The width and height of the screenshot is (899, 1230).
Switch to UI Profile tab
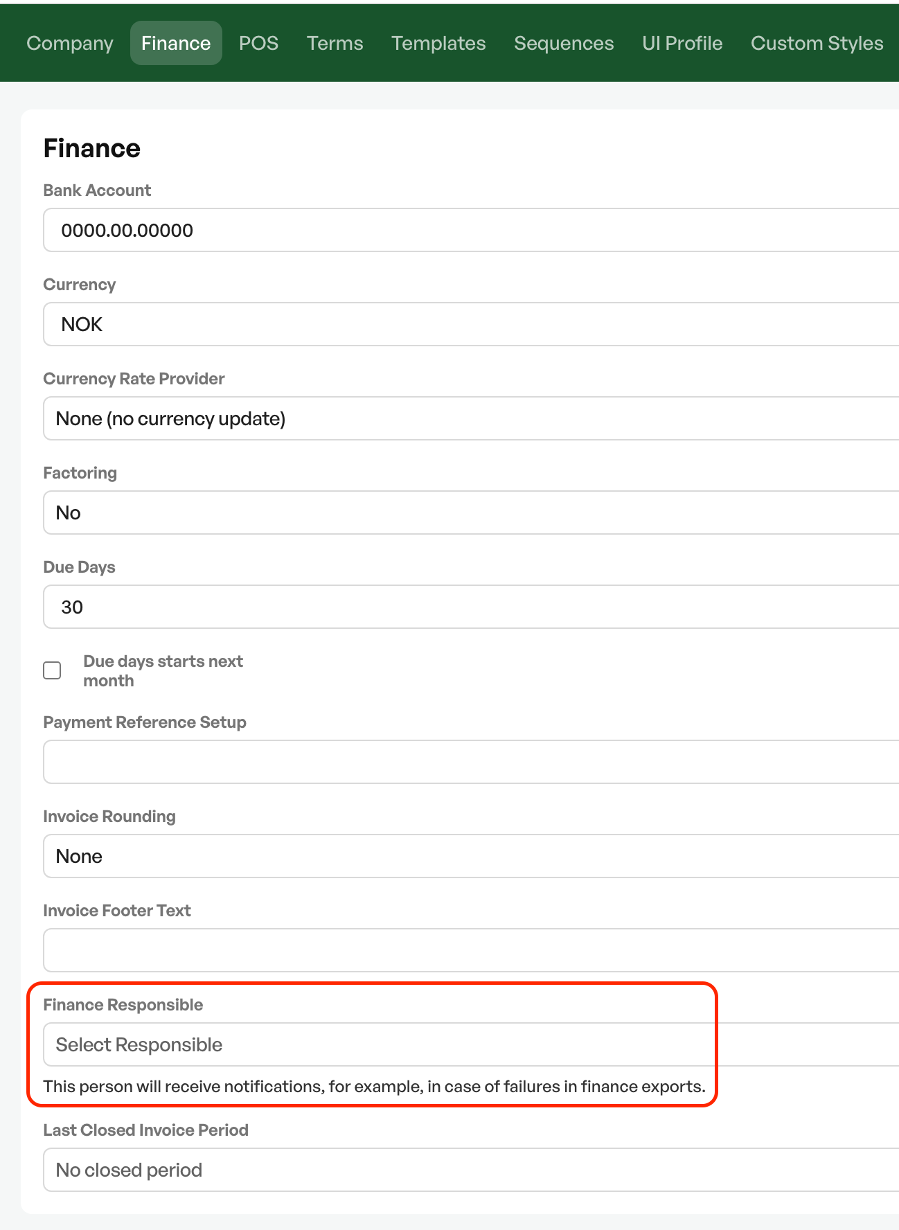point(682,43)
